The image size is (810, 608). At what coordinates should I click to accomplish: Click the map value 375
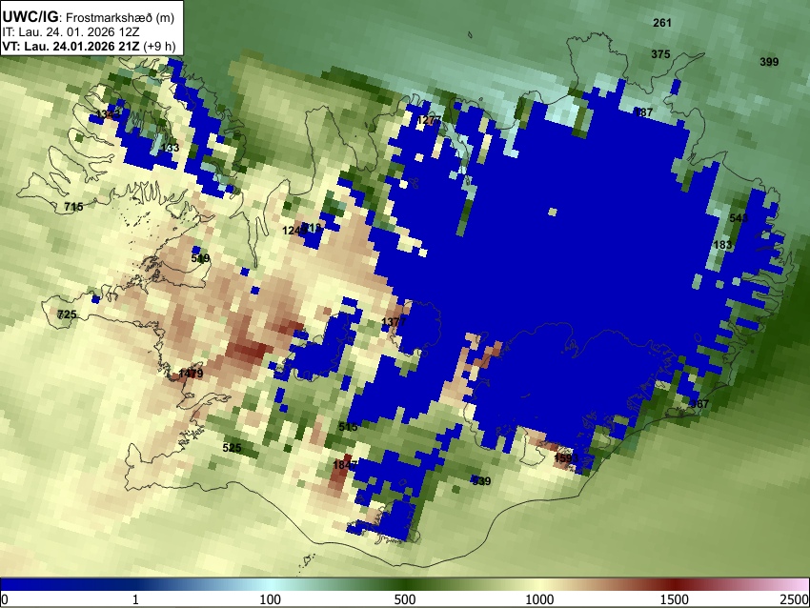[x=660, y=54]
